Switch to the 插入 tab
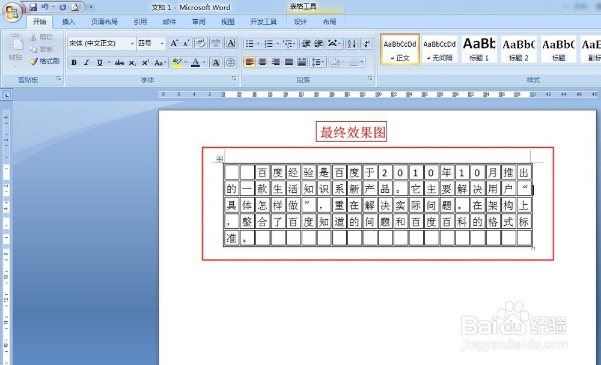 pos(69,22)
